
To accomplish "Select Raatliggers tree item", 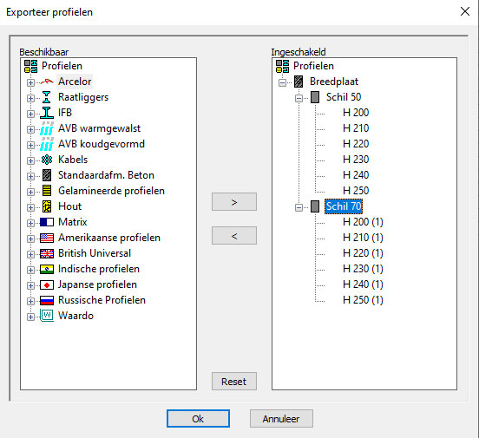I will (x=83, y=97).
